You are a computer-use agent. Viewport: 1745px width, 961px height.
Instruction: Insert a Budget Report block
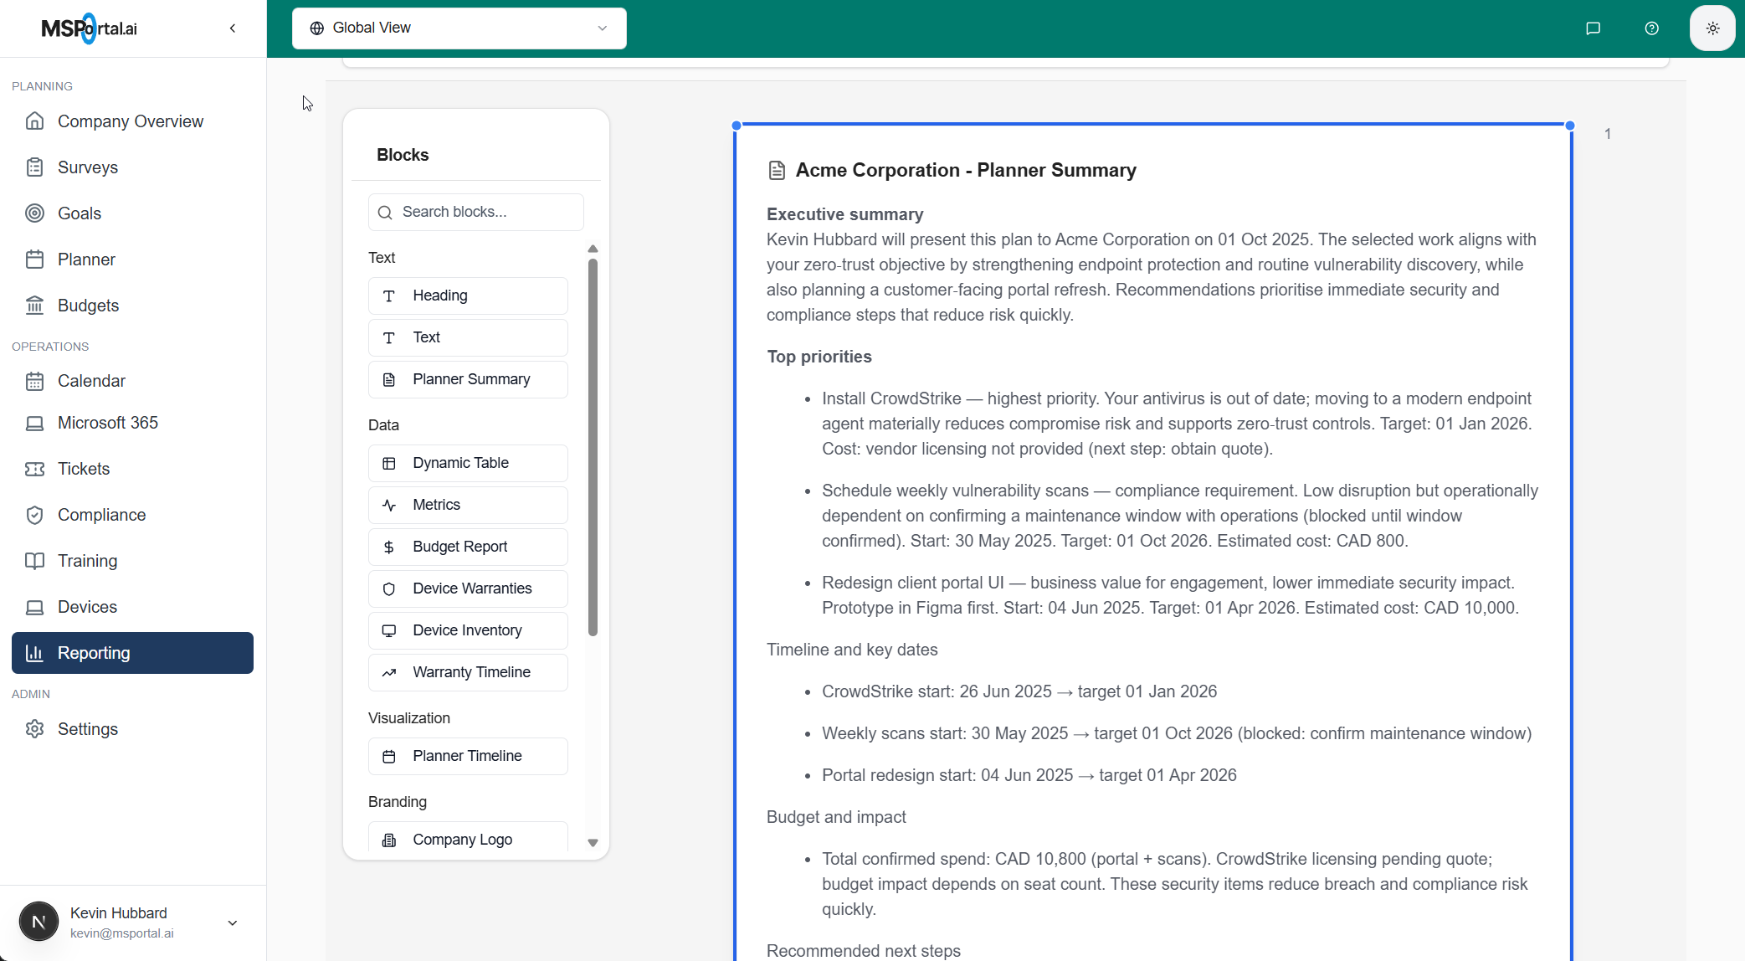(x=468, y=547)
